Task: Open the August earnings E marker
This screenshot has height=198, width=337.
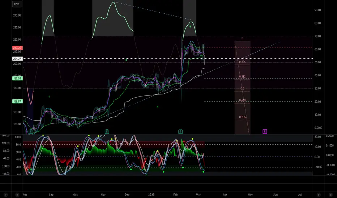Action: point(31,131)
